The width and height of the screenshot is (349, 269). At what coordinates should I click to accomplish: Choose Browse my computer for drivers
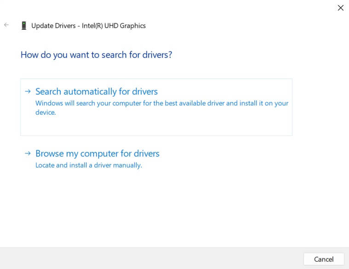[97, 153]
